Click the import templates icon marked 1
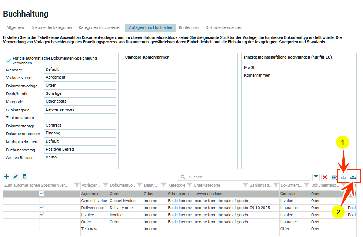Screen dimensions: 363x237 point(343,177)
